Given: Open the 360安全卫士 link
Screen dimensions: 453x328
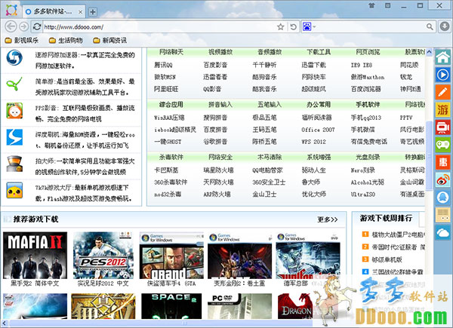Looking at the screenshot, I should 269,182.
